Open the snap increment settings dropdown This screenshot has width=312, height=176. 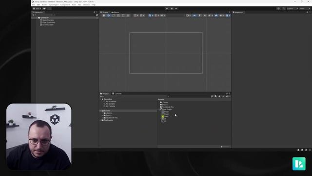pyautogui.click(x=162, y=15)
